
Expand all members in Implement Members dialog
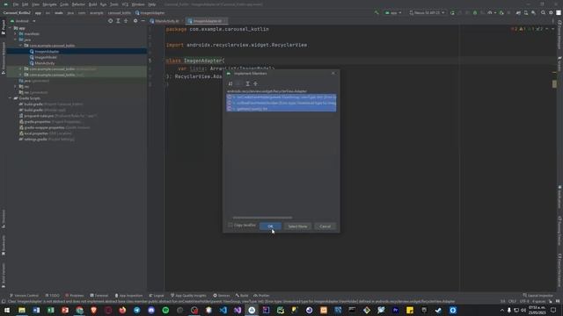click(247, 83)
